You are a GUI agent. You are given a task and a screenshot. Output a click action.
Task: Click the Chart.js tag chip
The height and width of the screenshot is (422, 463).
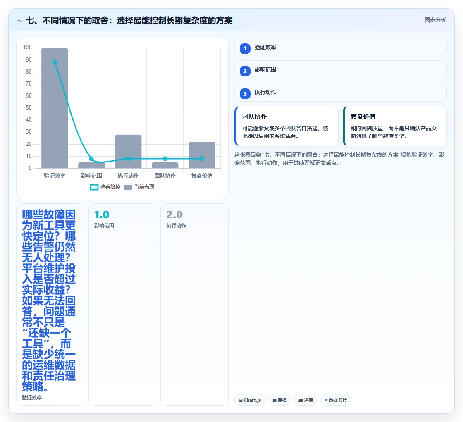tap(250, 400)
